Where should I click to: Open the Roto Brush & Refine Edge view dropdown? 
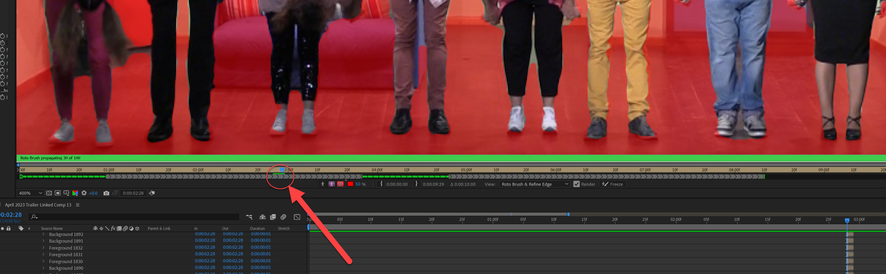tap(534, 184)
